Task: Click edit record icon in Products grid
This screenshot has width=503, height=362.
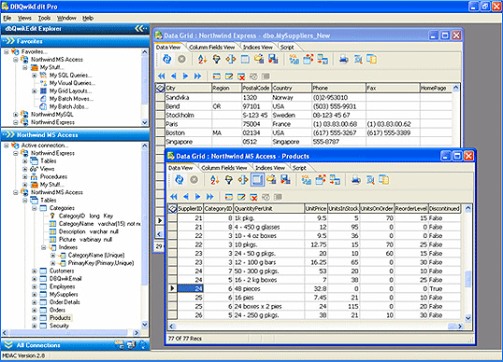Action: [241, 197]
